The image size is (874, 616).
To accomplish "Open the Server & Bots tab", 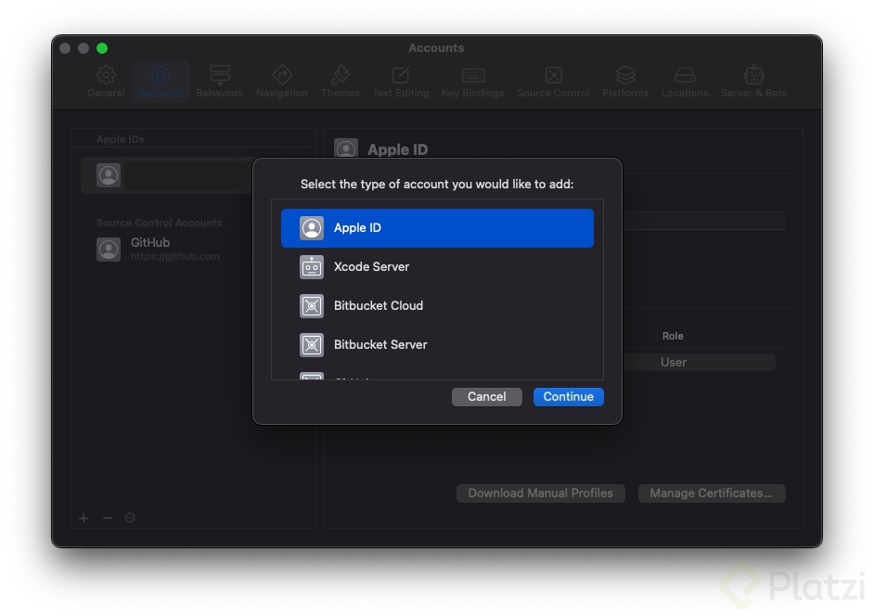I will [x=753, y=82].
